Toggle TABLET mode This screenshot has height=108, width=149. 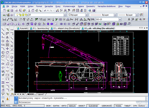(128, 106)
